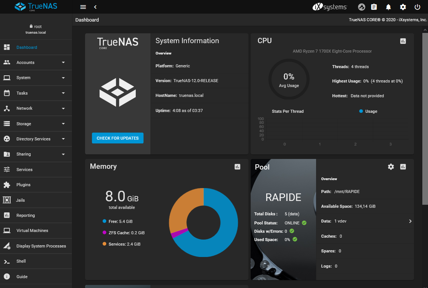Click the dashboard vertical scrollbar
428x288 pixels.
[425, 118]
